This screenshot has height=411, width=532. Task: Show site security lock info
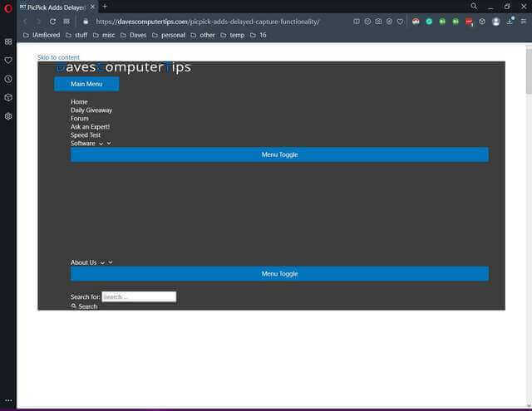pyautogui.click(x=86, y=22)
